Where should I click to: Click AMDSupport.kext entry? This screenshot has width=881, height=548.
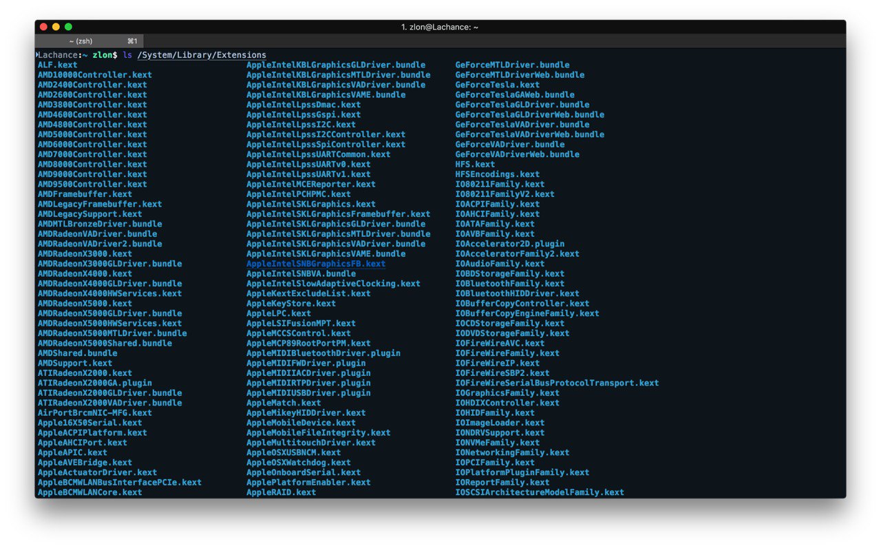[75, 363]
